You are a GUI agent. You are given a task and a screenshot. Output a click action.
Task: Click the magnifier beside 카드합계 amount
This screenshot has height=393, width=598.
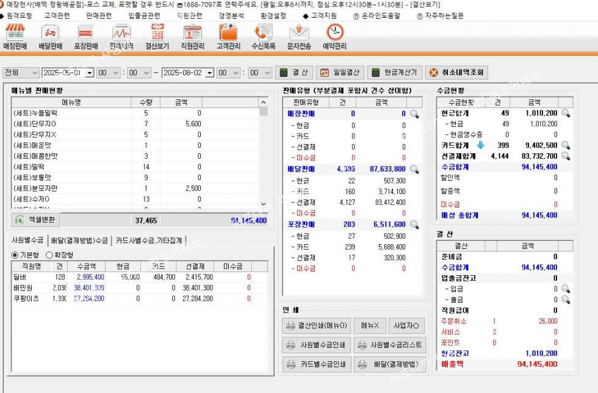pyautogui.click(x=565, y=145)
